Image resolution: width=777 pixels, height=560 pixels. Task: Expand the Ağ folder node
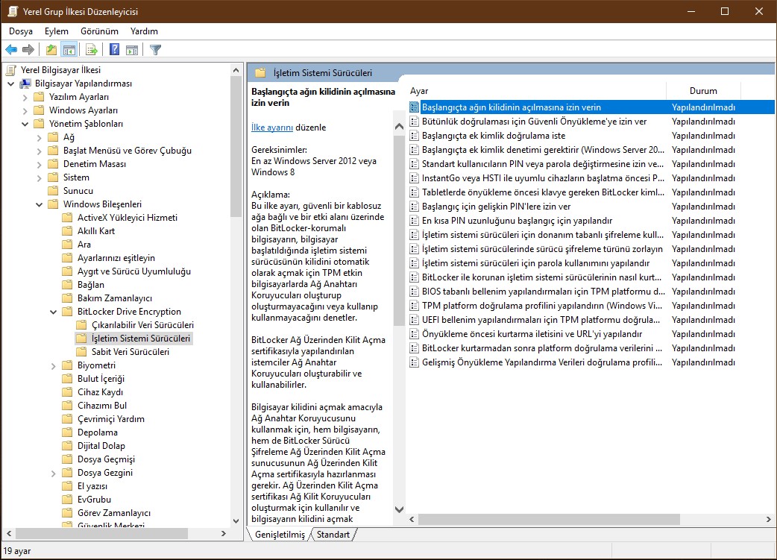(x=39, y=137)
